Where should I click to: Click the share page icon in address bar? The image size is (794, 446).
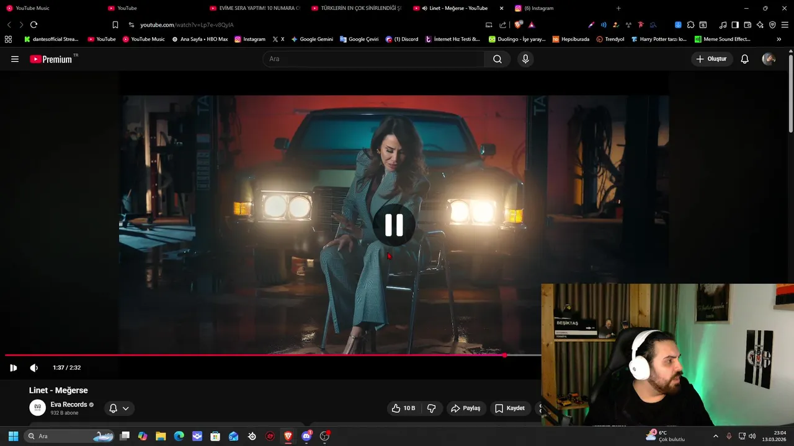(x=502, y=25)
